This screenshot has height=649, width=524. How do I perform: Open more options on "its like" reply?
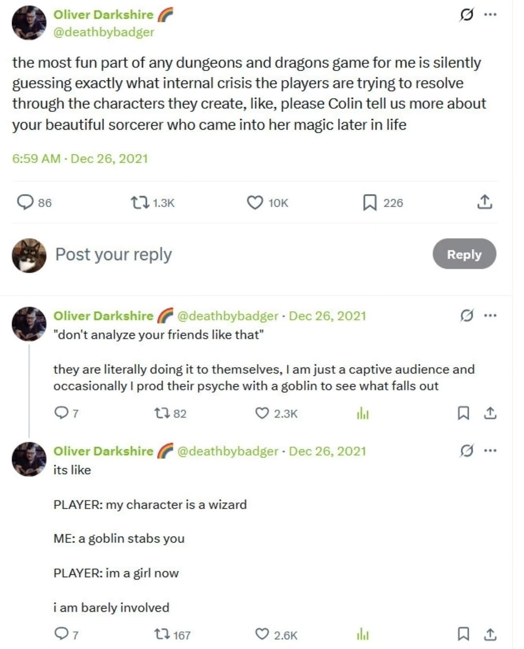(490, 451)
